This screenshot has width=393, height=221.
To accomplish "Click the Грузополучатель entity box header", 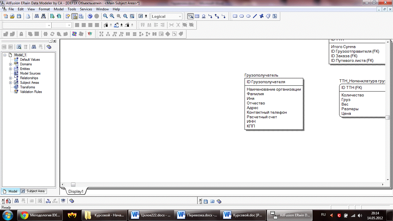I will tap(261, 75).
